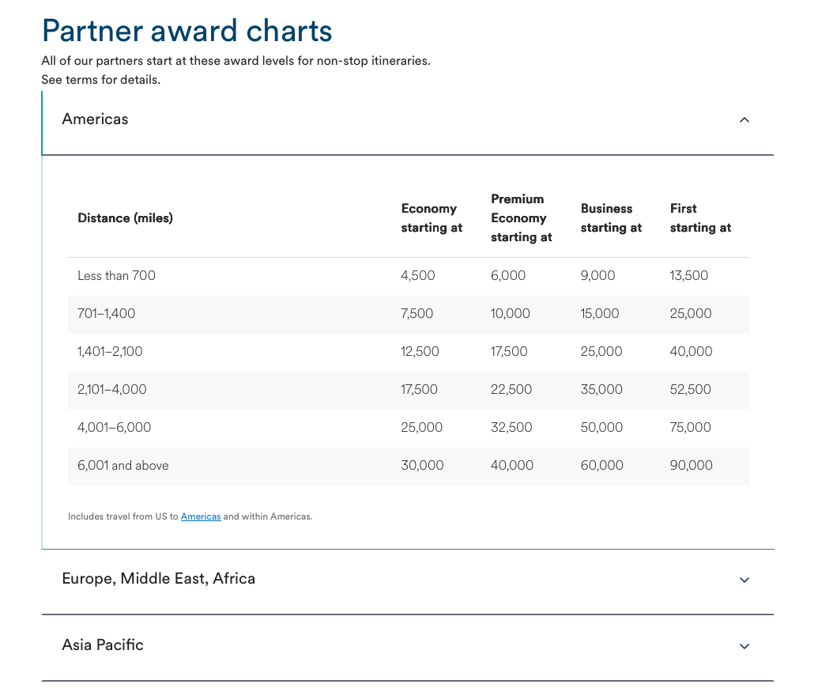Screen dimensions: 818x688
Task: Click the 2,101–4,000 distance row label
Action: (112, 390)
